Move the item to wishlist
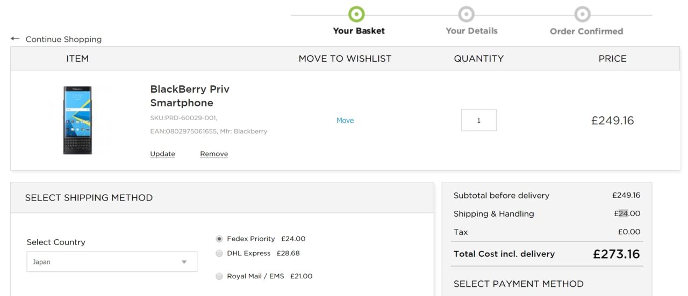The width and height of the screenshot is (688, 296). (345, 121)
